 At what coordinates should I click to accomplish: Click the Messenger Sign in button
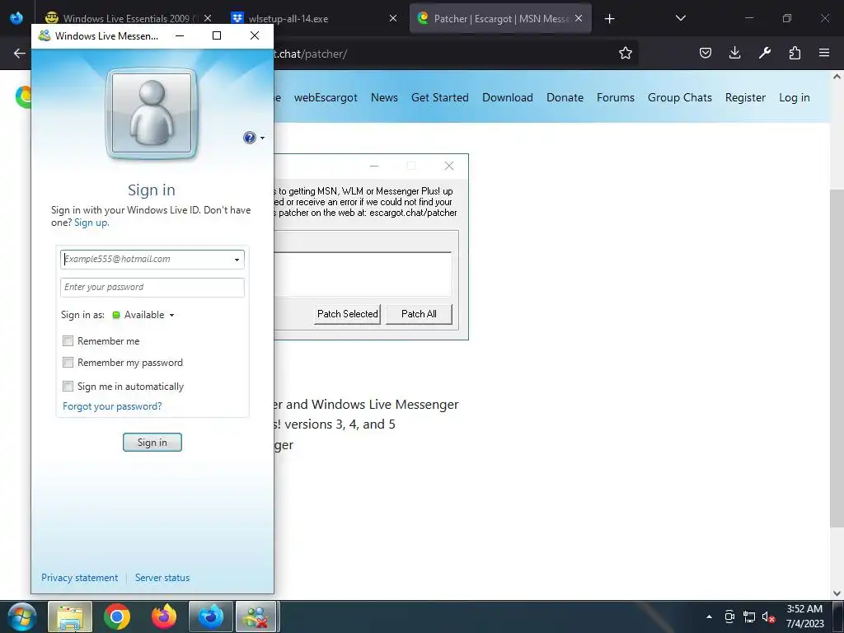(x=152, y=443)
